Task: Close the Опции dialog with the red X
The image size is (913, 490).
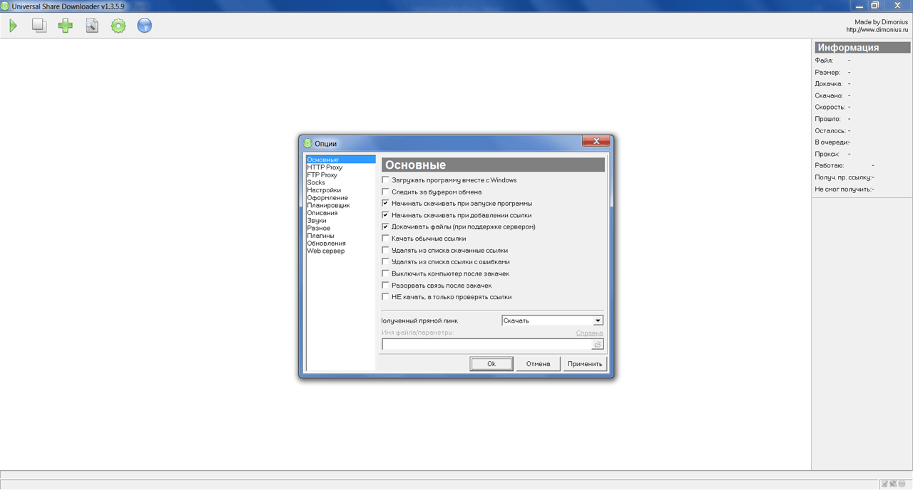Action: pyautogui.click(x=596, y=142)
